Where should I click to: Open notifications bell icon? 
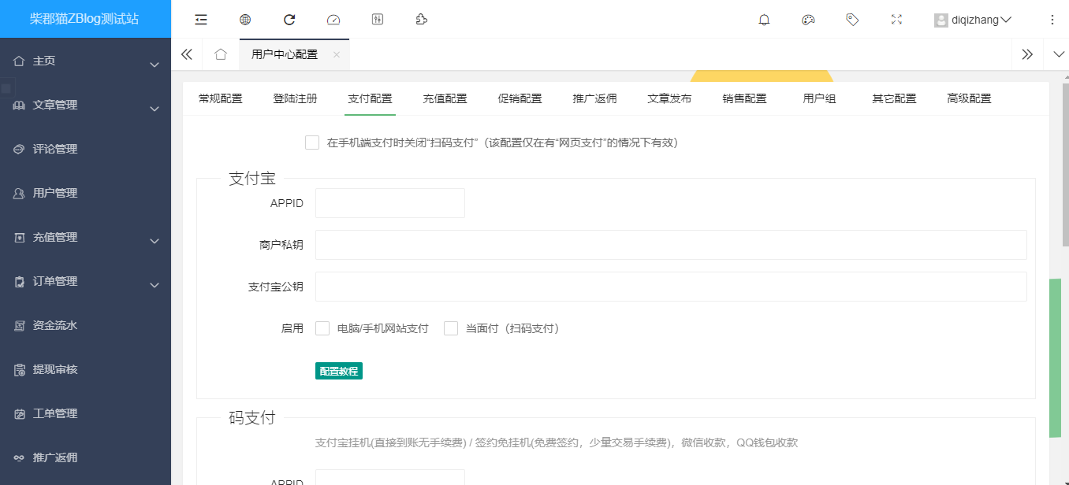(764, 20)
